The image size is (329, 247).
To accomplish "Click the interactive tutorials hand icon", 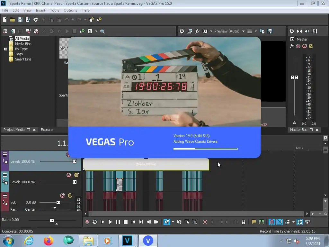I will coord(91,20).
